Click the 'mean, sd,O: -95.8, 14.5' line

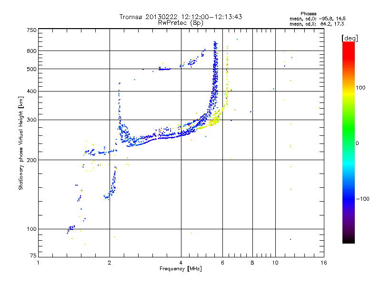tap(317, 19)
